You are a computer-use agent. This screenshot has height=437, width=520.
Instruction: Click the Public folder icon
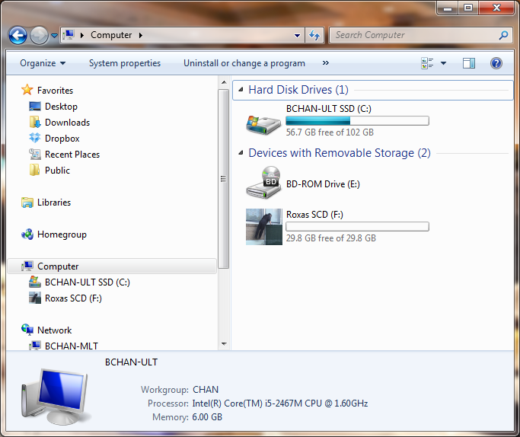point(34,170)
